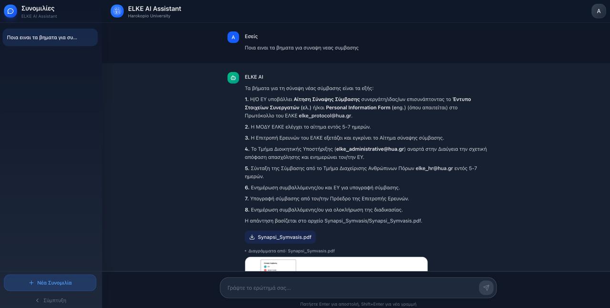Start a new chat with Νέα Συνομιλία
This screenshot has height=308, width=610.
[x=54, y=283]
